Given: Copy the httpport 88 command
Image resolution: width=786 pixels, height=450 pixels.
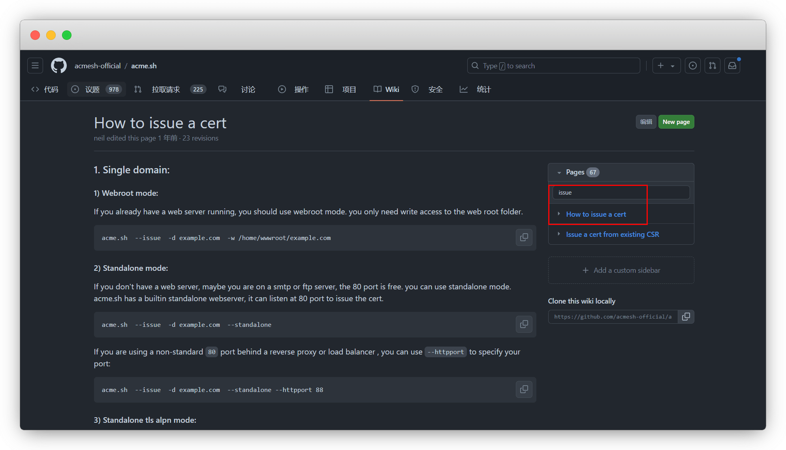Looking at the screenshot, I should pos(524,390).
